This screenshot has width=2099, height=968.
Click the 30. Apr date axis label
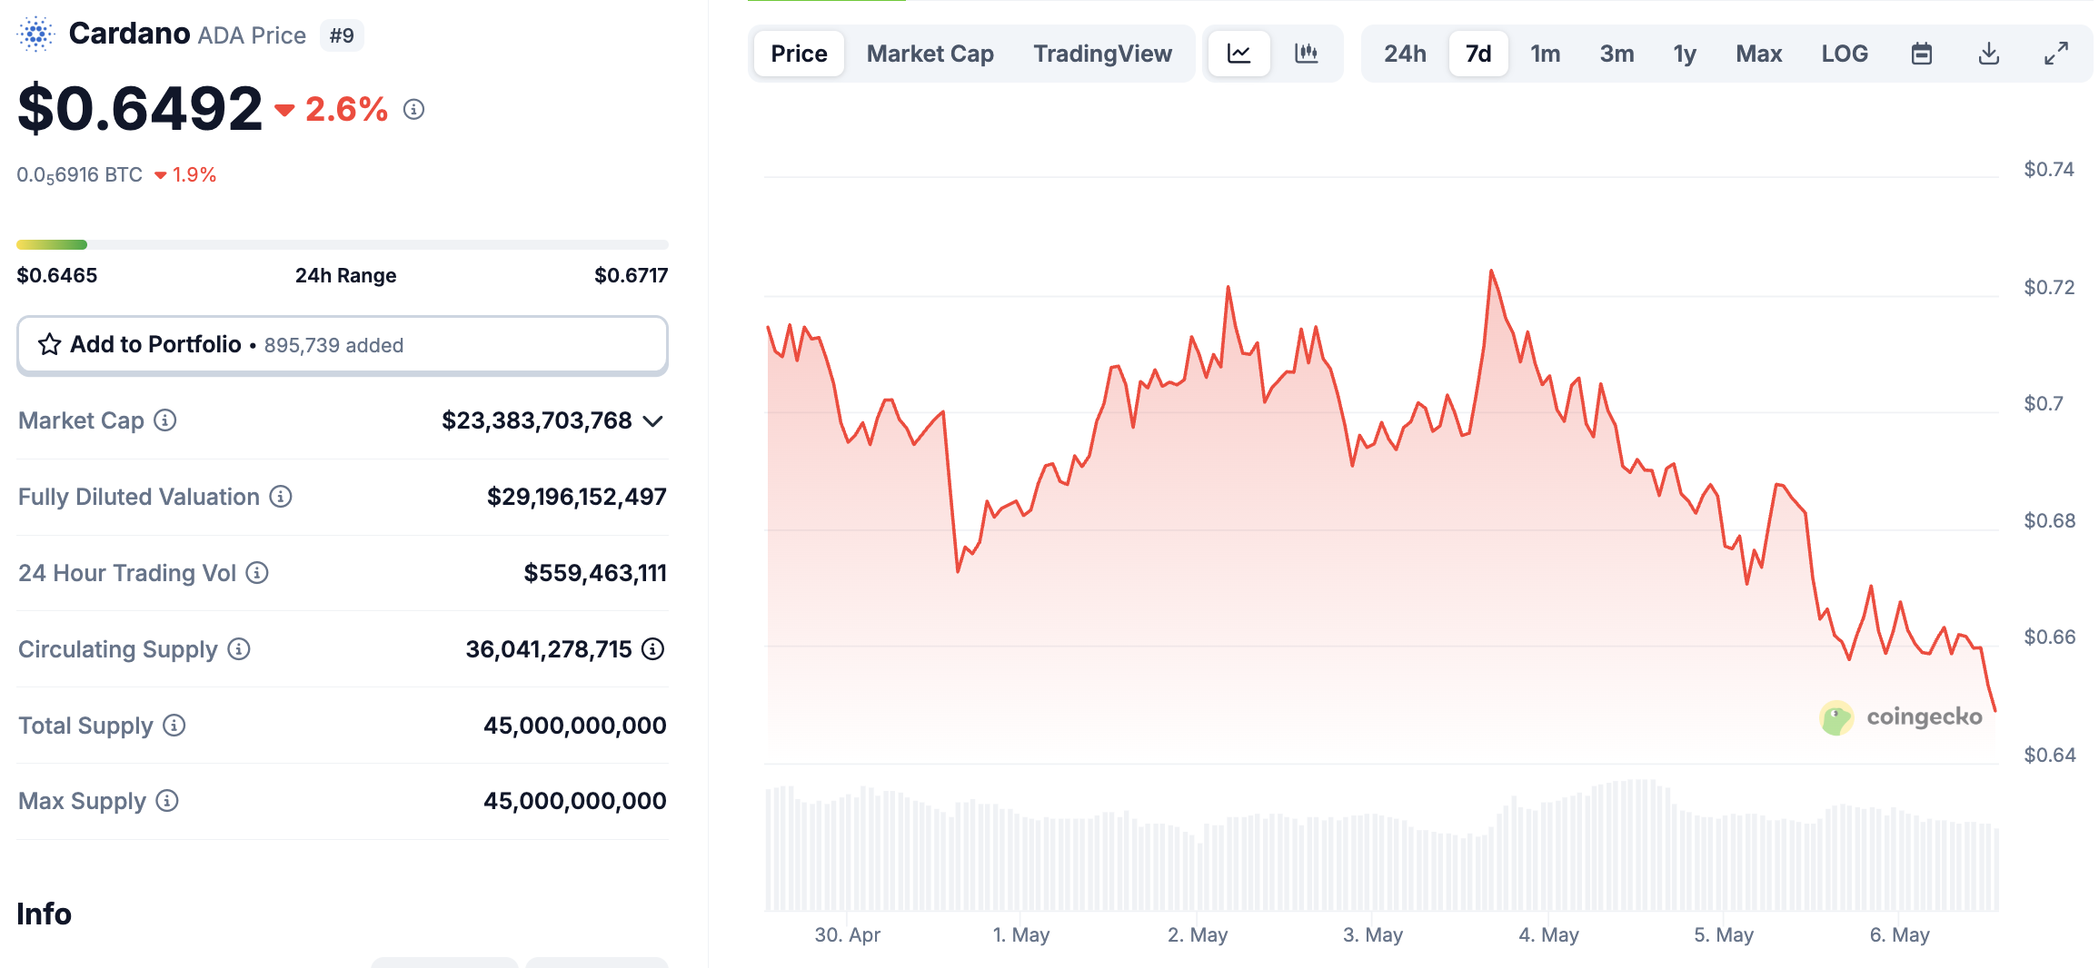[x=848, y=934]
